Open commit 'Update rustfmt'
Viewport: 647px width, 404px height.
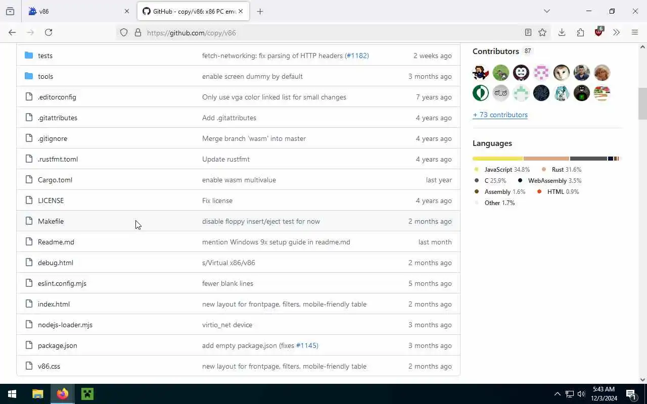tap(226, 159)
